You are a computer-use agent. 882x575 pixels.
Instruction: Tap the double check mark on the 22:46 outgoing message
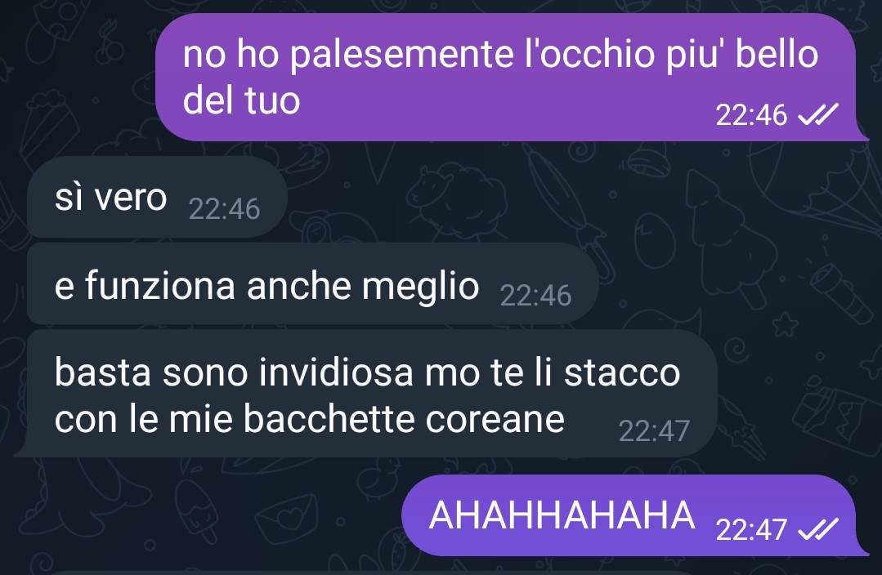click(x=818, y=114)
